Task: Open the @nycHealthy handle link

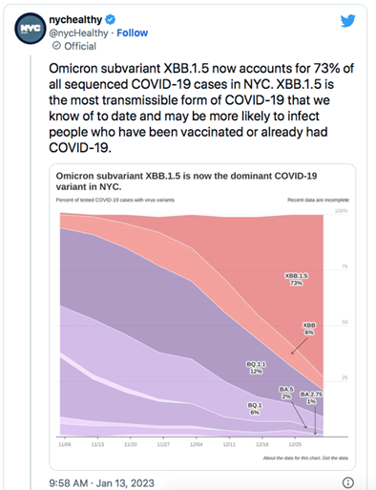Action: [x=78, y=32]
